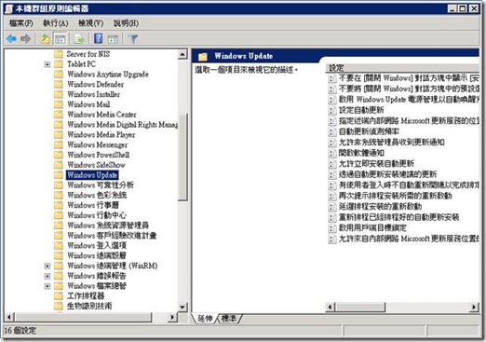This screenshot has width=486, height=342.
Task: Click the setting icon beside 允許非系統管理員收到更新通知
Action: click(x=332, y=143)
